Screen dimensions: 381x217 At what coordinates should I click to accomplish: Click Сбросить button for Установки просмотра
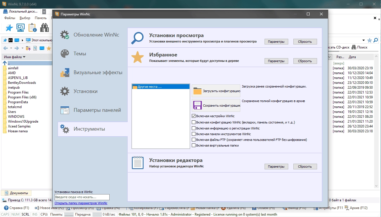305,42
